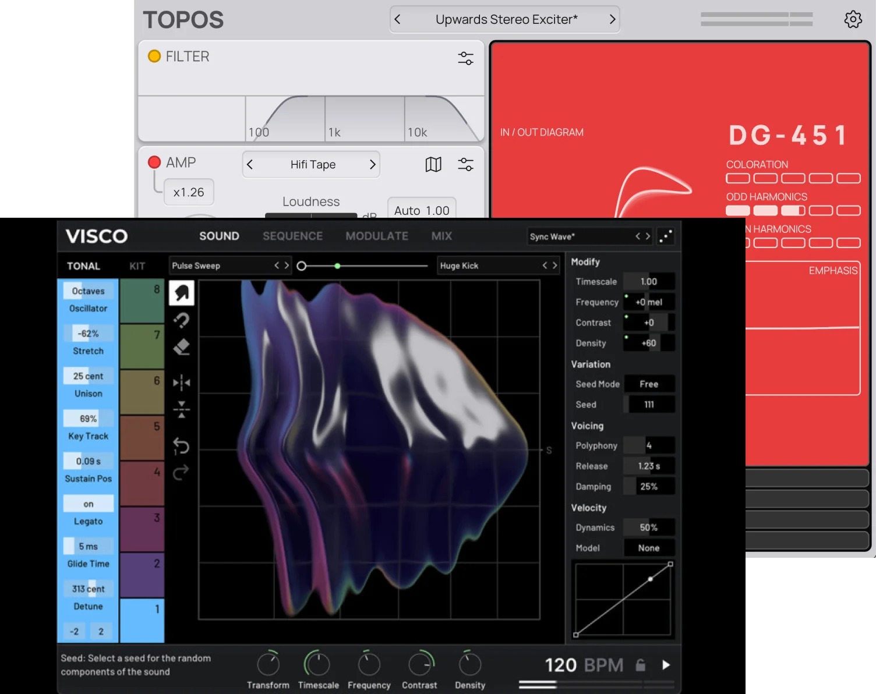The height and width of the screenshot is (694, 876).
Task: Undo the last edit in VISCO
Action: [181, 445]
